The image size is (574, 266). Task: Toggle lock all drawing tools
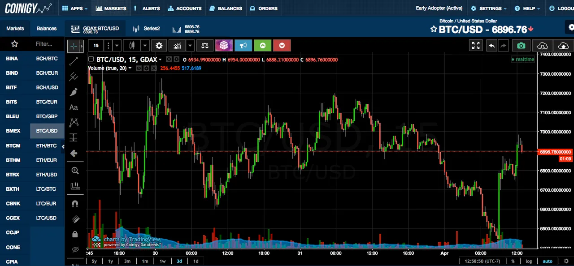(75, 234)
